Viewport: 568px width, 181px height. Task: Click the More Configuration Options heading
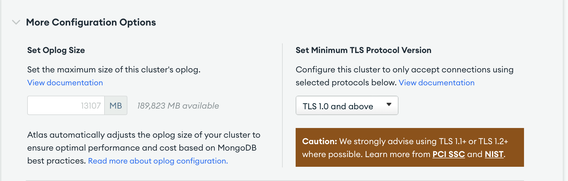(x=91, y=22)
